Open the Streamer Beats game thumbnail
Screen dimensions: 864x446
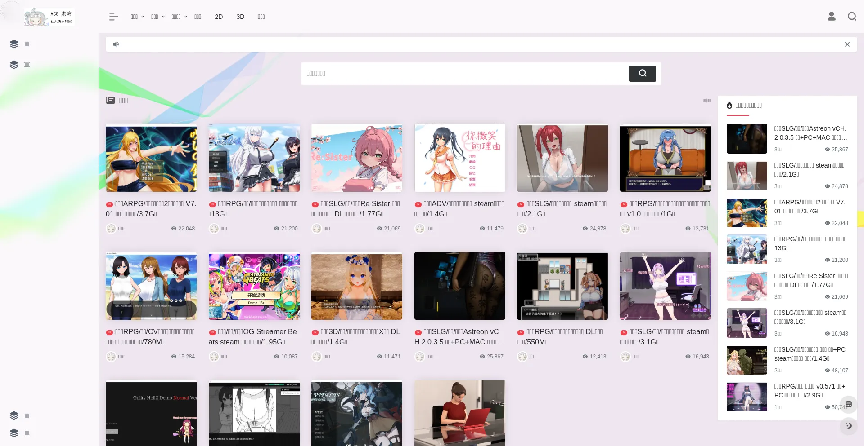[254, 286]
